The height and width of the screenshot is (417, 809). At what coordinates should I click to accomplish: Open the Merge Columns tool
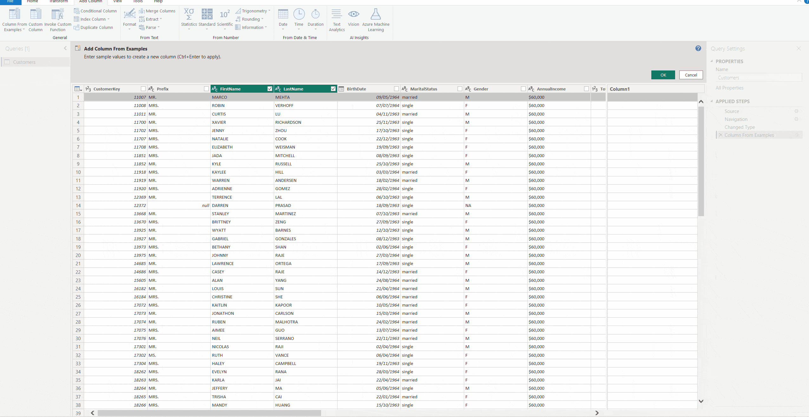[160, 11]
